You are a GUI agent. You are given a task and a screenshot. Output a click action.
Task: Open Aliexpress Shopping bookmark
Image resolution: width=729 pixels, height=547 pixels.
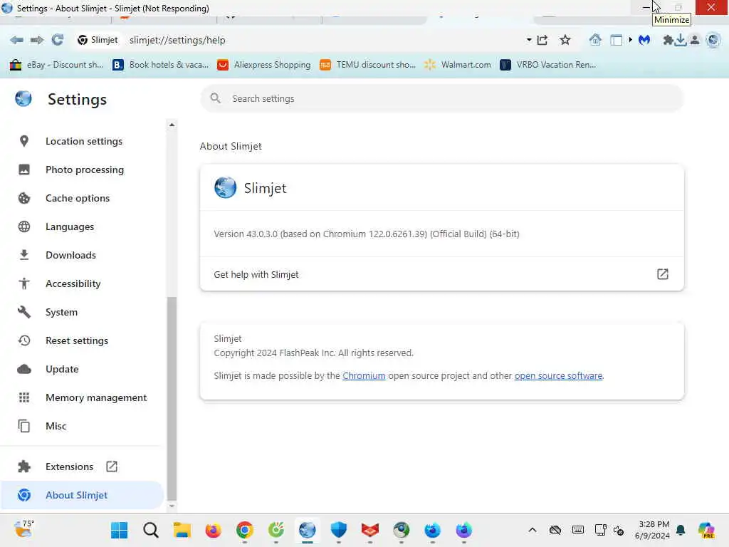pos(264,65)
